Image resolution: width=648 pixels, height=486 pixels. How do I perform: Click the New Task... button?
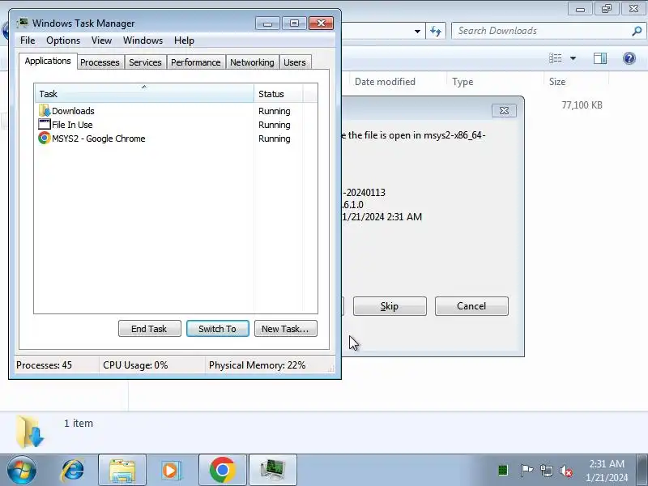pos(286,329)
